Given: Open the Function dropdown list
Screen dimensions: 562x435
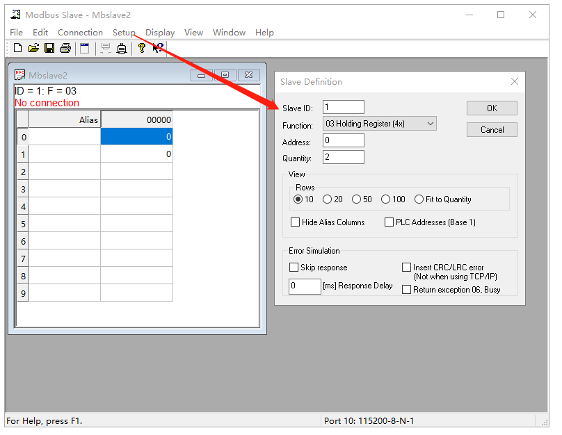Looking at the screenshot, I should pyautogui.click(x=379, y=124).
